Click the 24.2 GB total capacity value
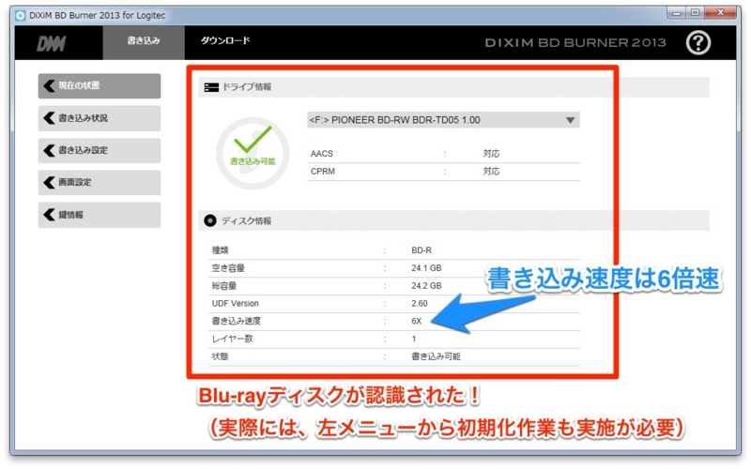Viewport: 751px width, 469px height. tap(426, 286)
